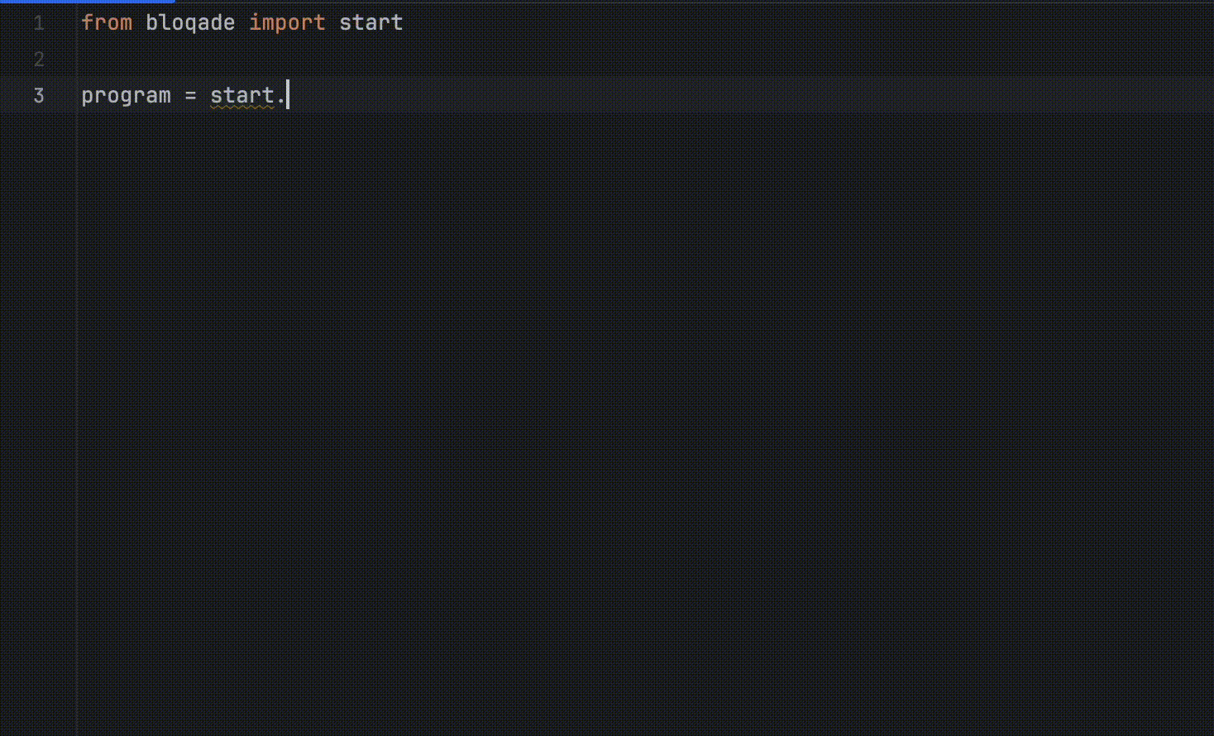
Task: Click the 'import' keyword
Action: coord(287,23)
